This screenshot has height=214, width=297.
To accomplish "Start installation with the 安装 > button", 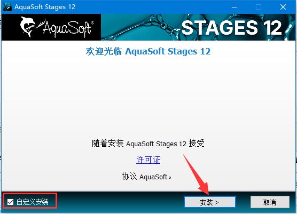I will (x=210, y=202).
